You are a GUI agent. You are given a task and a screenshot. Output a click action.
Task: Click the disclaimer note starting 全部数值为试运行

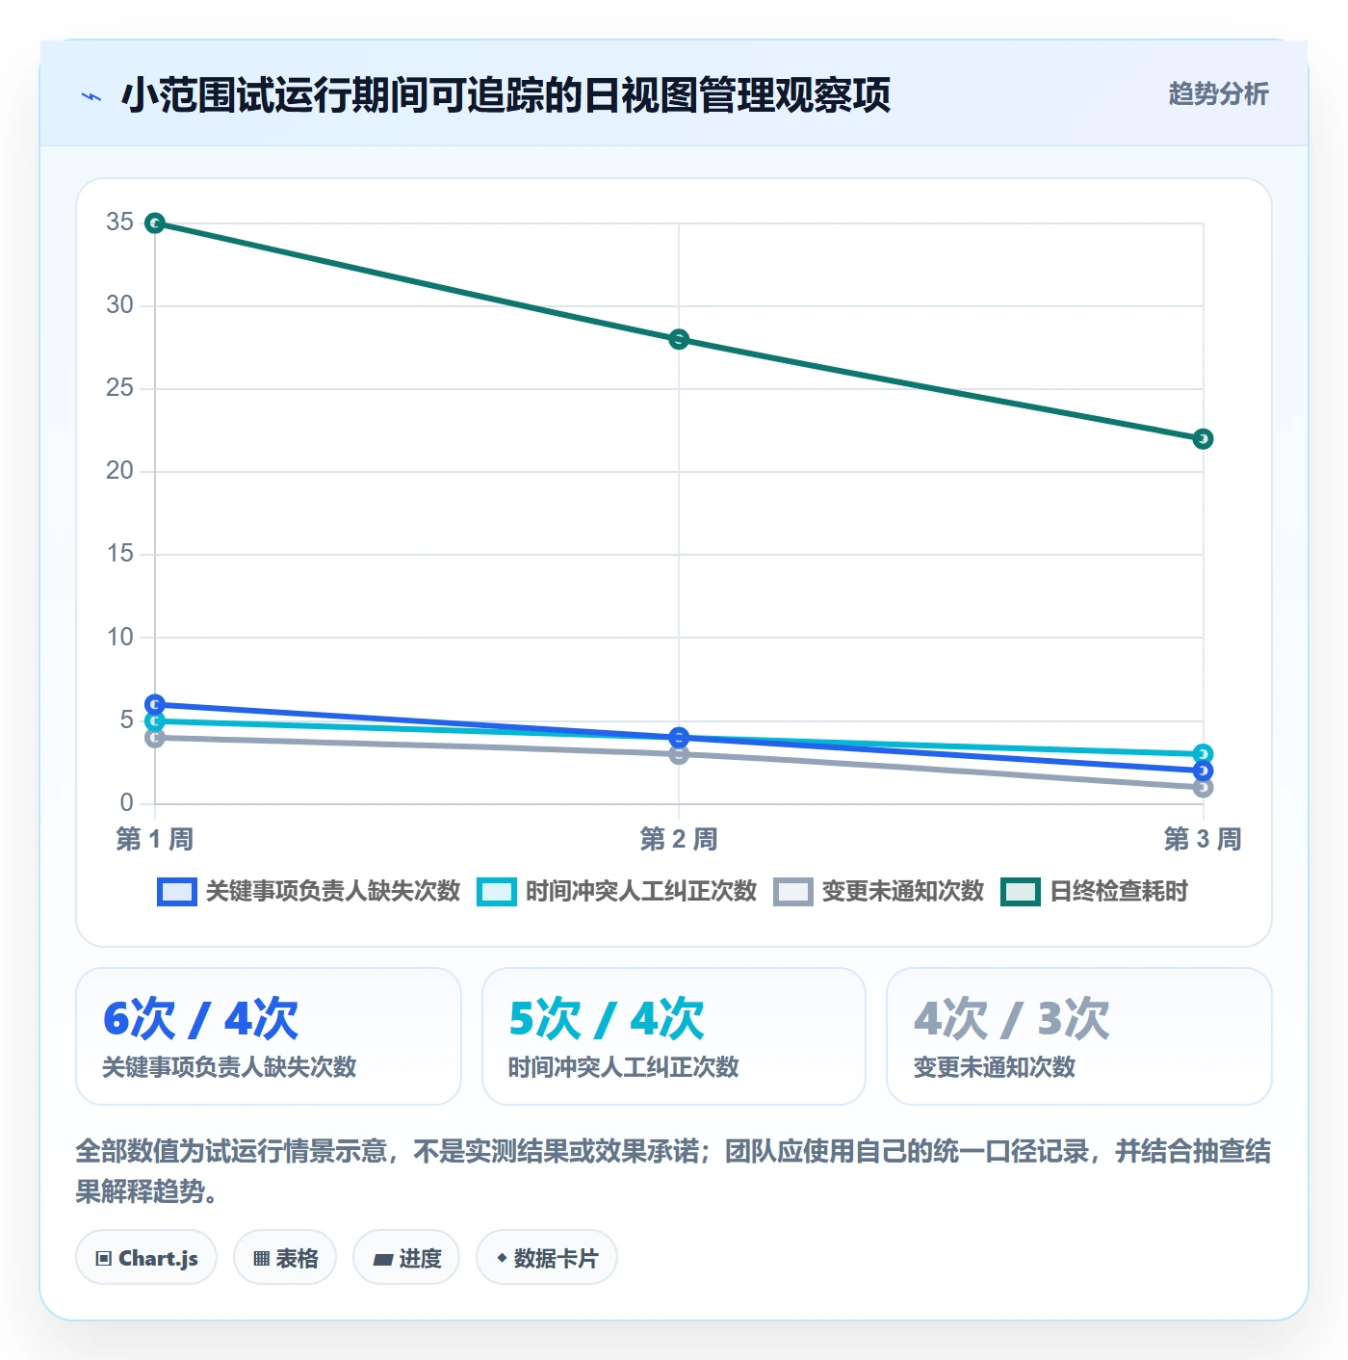pos(674,1171)
